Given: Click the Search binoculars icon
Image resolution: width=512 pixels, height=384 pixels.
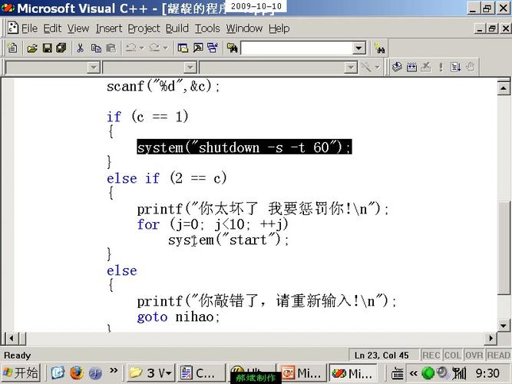Looking at the screenshot, I should 380,48.
